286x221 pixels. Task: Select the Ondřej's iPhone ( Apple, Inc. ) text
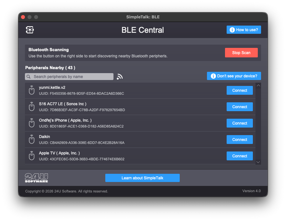tap(65, 120)
